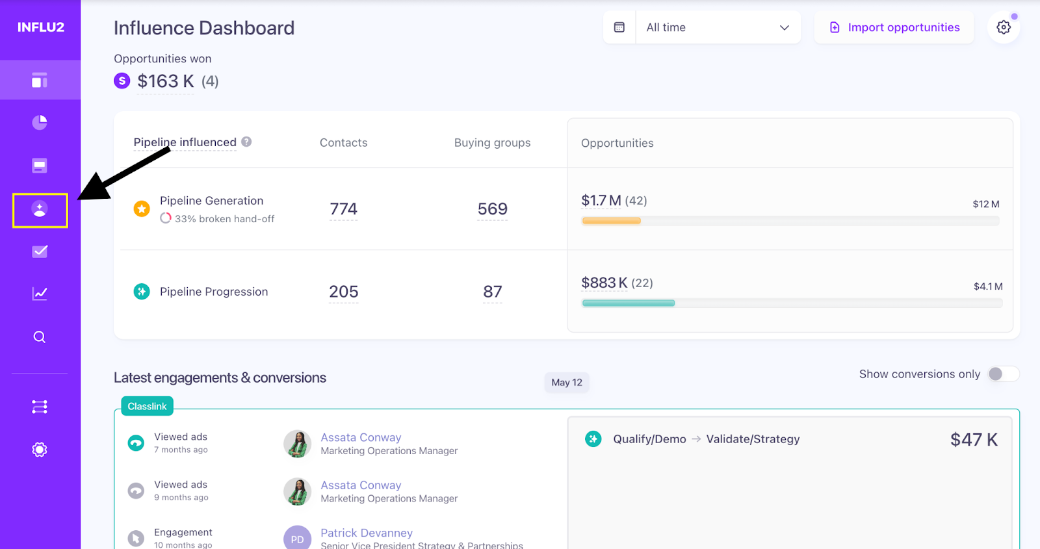Open the checkmark tasks sidebar icon
The width and height of the screenshot is (1040, 549).
tap(40, 251)
